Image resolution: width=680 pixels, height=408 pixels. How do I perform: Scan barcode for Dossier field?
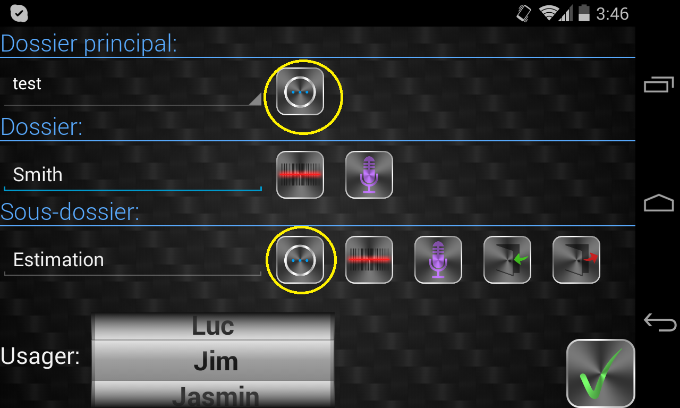pos(300,175)
